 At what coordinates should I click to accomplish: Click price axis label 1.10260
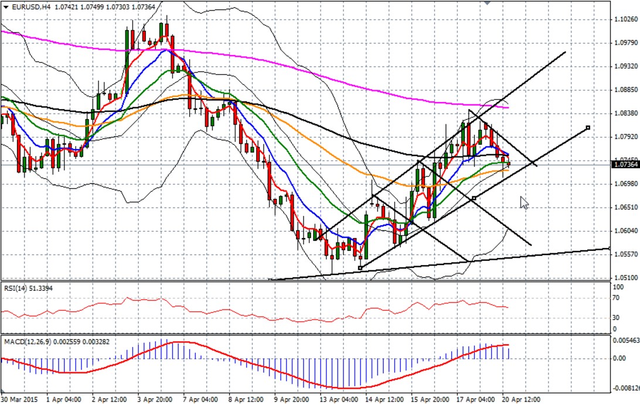click(626, 19)
